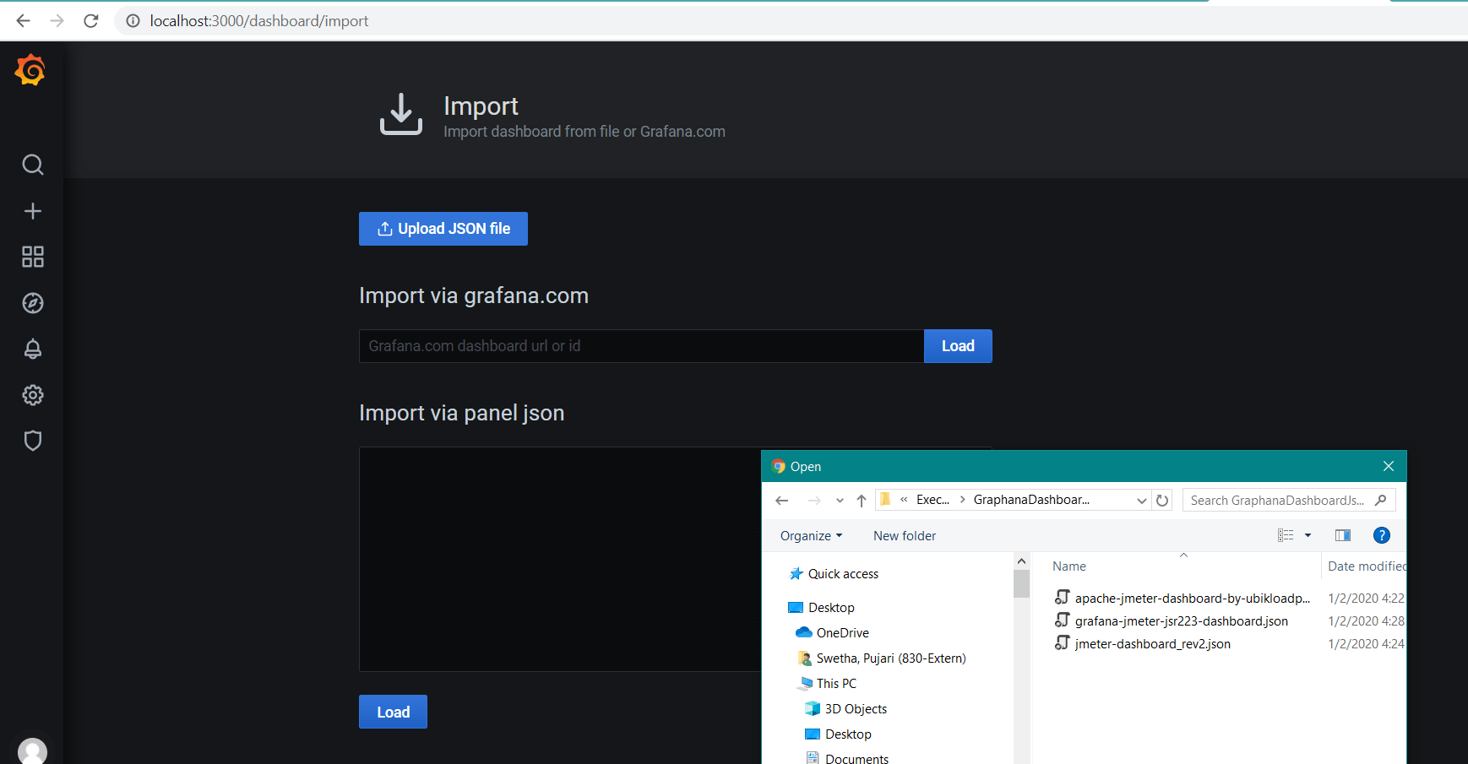
Task: Open the Server Admin shield icon
Action: pos(32,441)
